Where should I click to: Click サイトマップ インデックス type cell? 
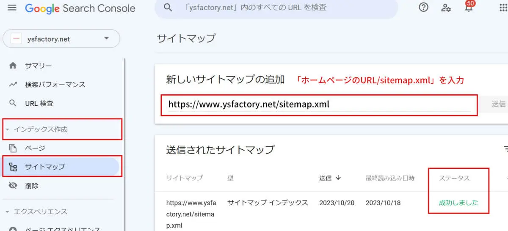[x=268, y=203]
